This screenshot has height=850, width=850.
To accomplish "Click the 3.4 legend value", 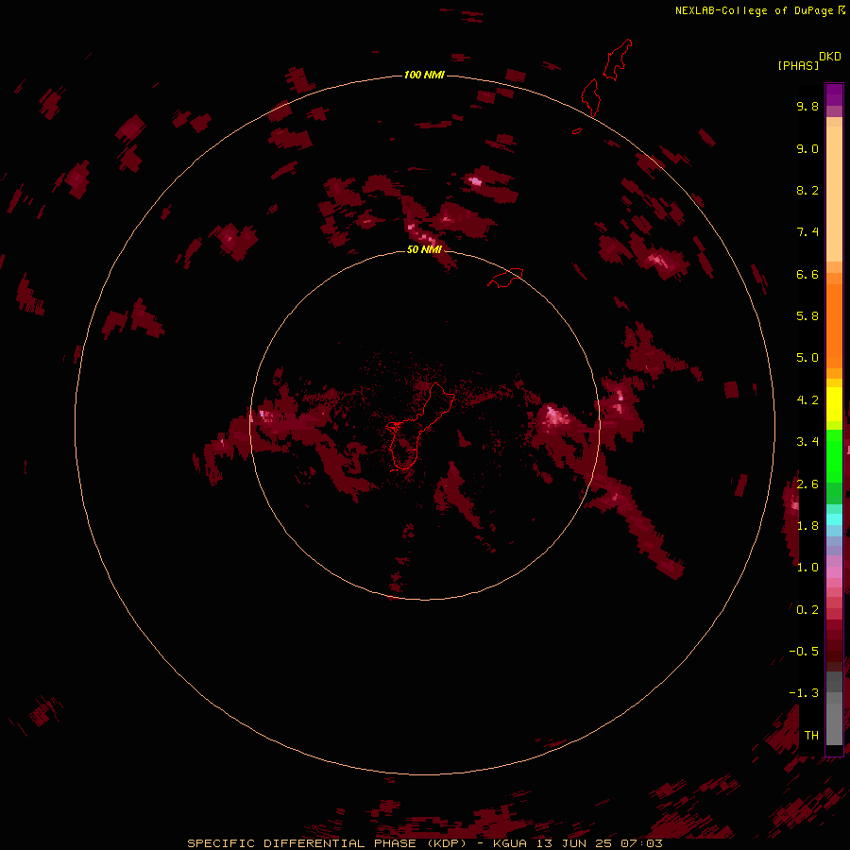I will click(807, 442).
